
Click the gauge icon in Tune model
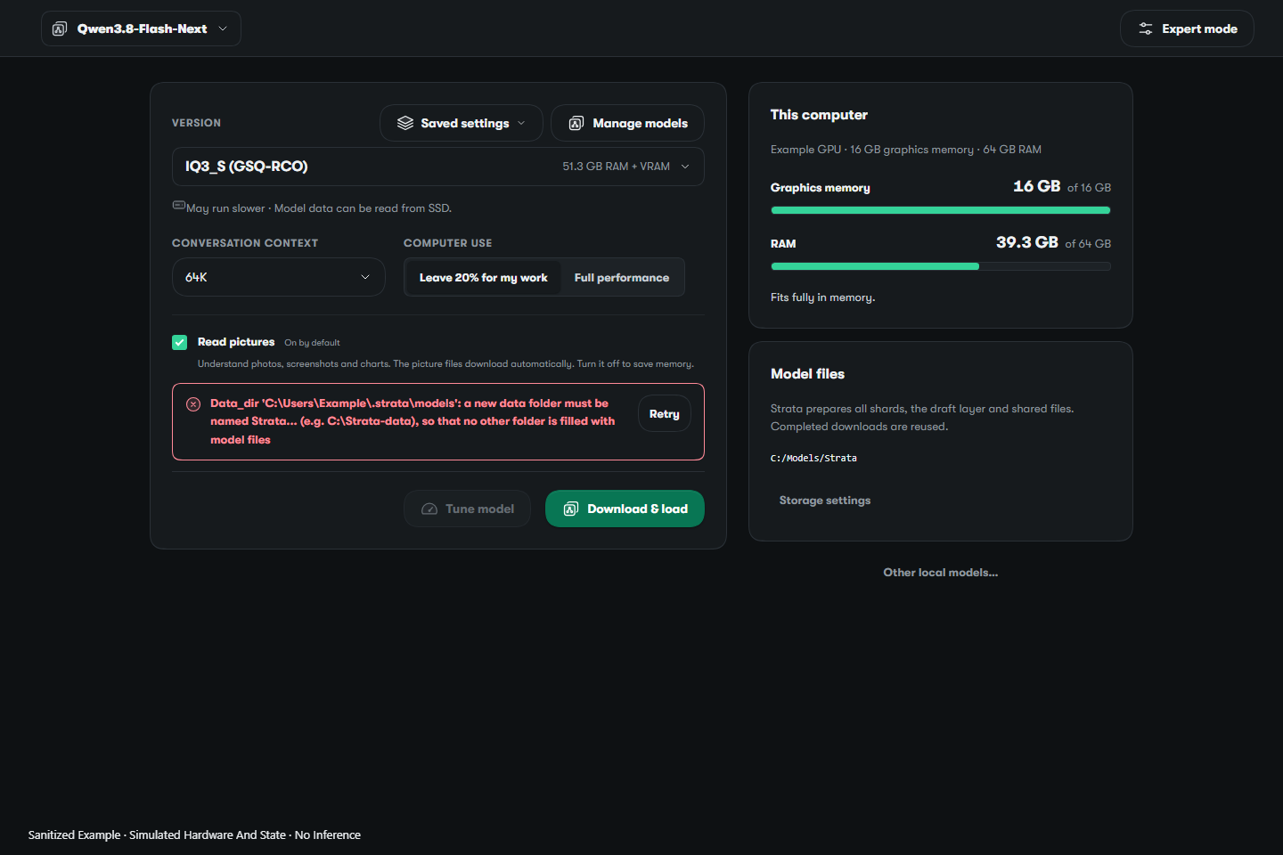(x=429, y=509)
